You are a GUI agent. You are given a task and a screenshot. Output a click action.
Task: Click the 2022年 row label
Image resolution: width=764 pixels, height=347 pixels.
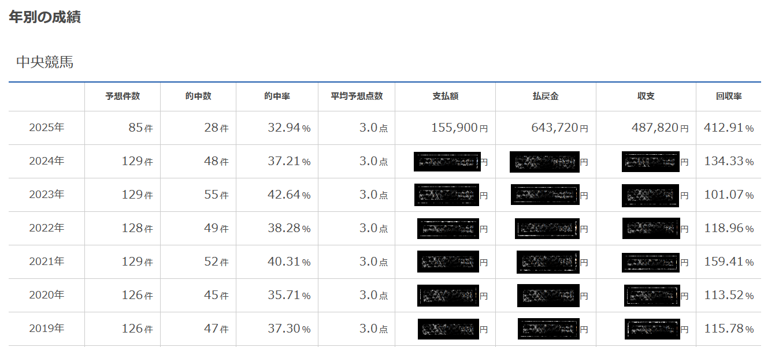(x=47, y=228)
